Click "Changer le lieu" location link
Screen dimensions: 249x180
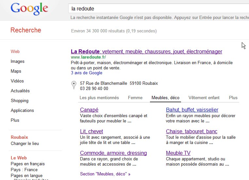[x=25, y=144]
